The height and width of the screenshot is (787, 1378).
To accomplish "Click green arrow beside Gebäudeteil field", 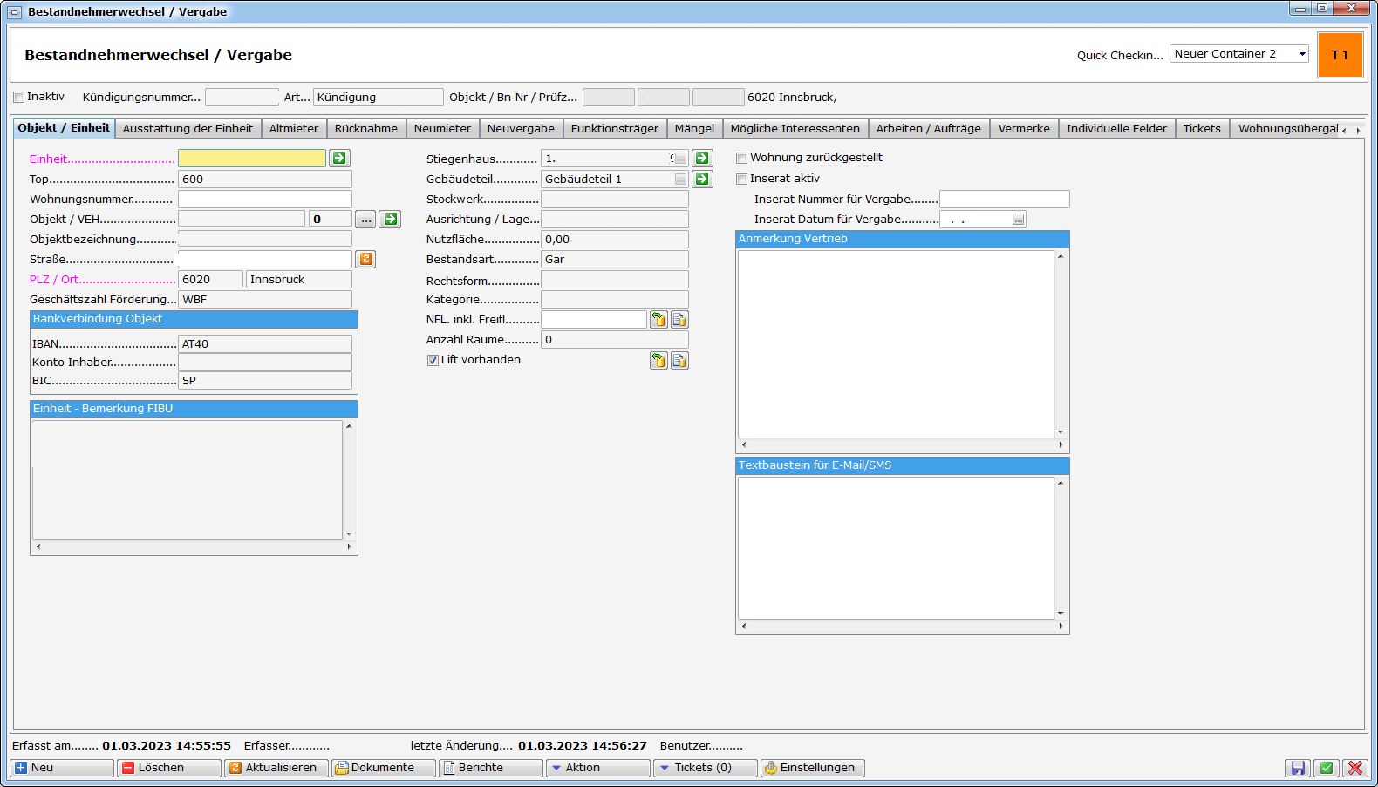I will click(x=702, y=179).
